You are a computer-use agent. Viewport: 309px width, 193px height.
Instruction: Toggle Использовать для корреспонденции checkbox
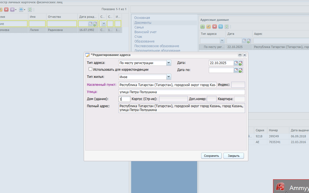click(x=90, y=69)
